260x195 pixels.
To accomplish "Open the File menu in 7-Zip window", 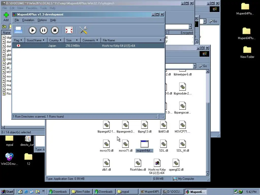I will (x=5, y=8).
